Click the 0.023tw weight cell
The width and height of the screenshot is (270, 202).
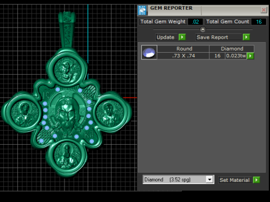coord(236,56)
